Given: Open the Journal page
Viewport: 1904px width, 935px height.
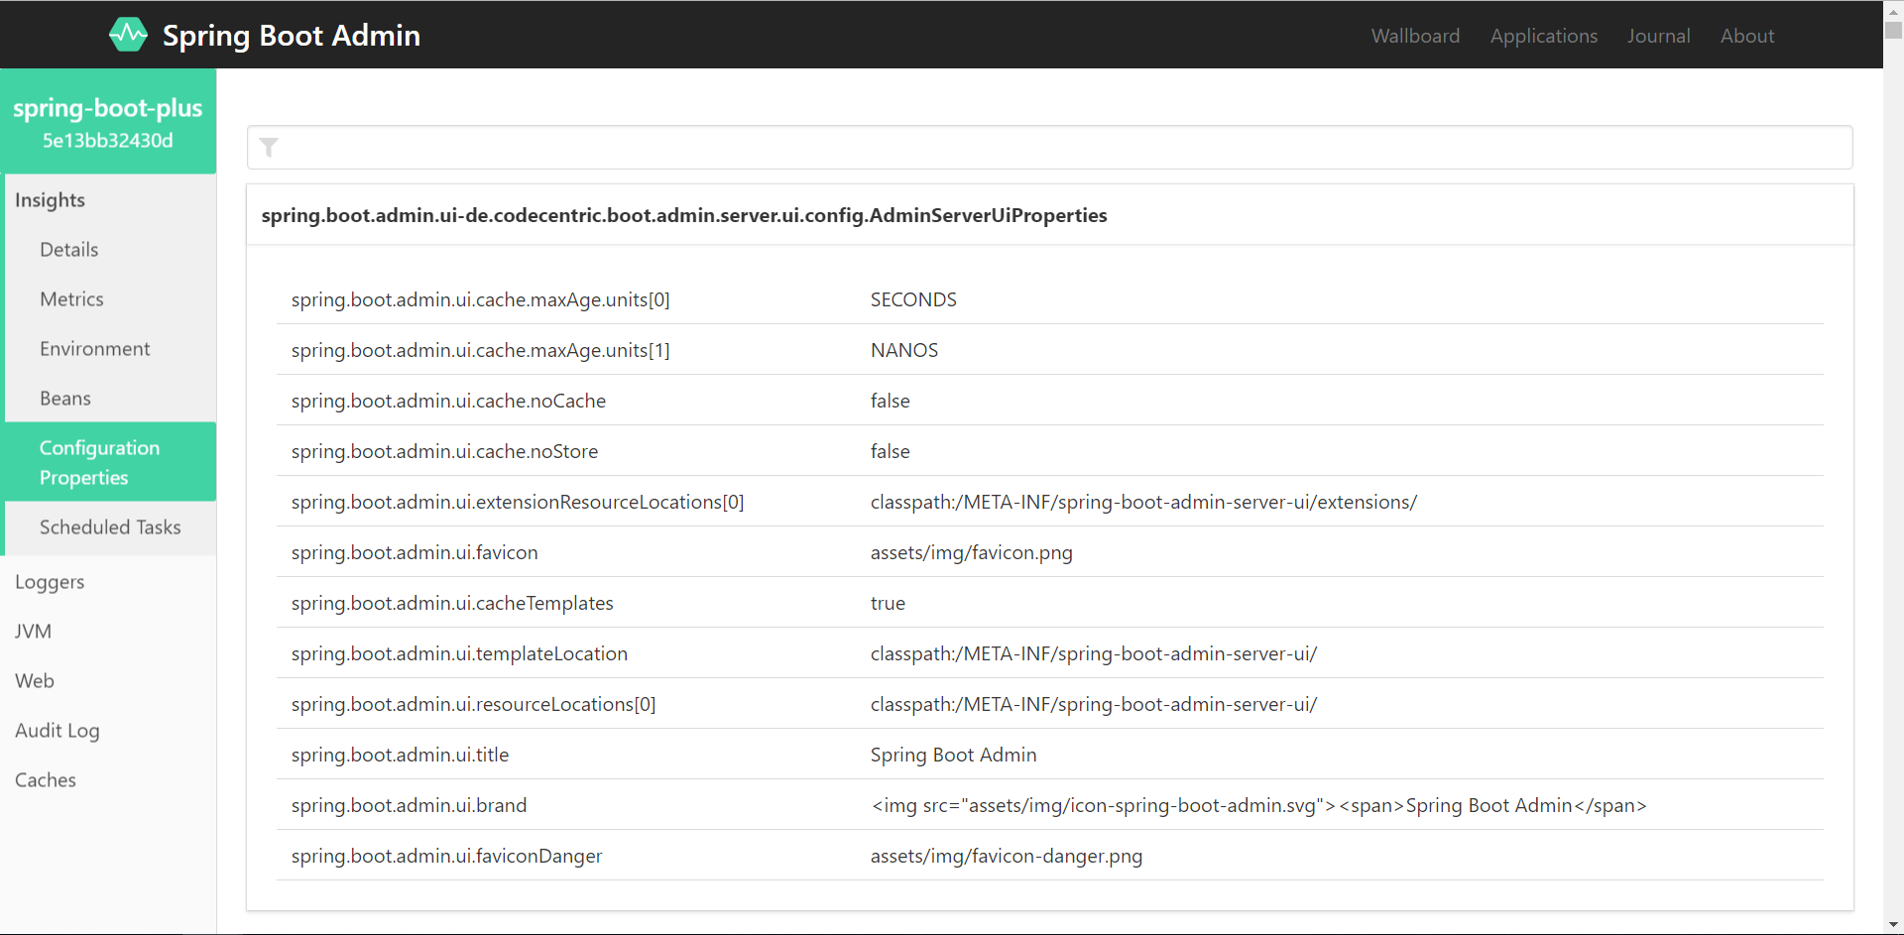Looking at the screenshot, I should 1658,36.
